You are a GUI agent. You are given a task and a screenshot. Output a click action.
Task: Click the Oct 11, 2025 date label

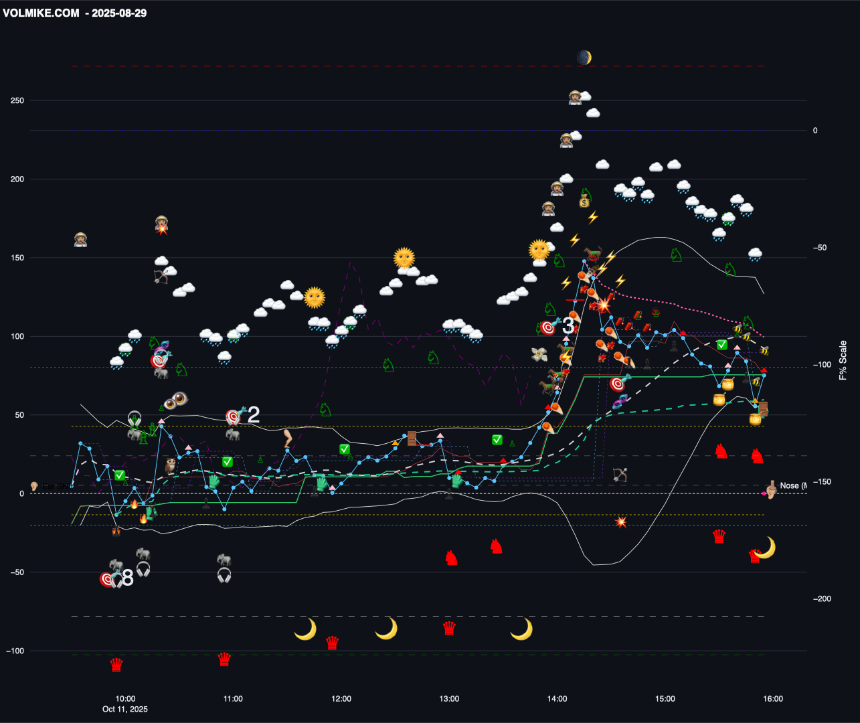(125, 709)
